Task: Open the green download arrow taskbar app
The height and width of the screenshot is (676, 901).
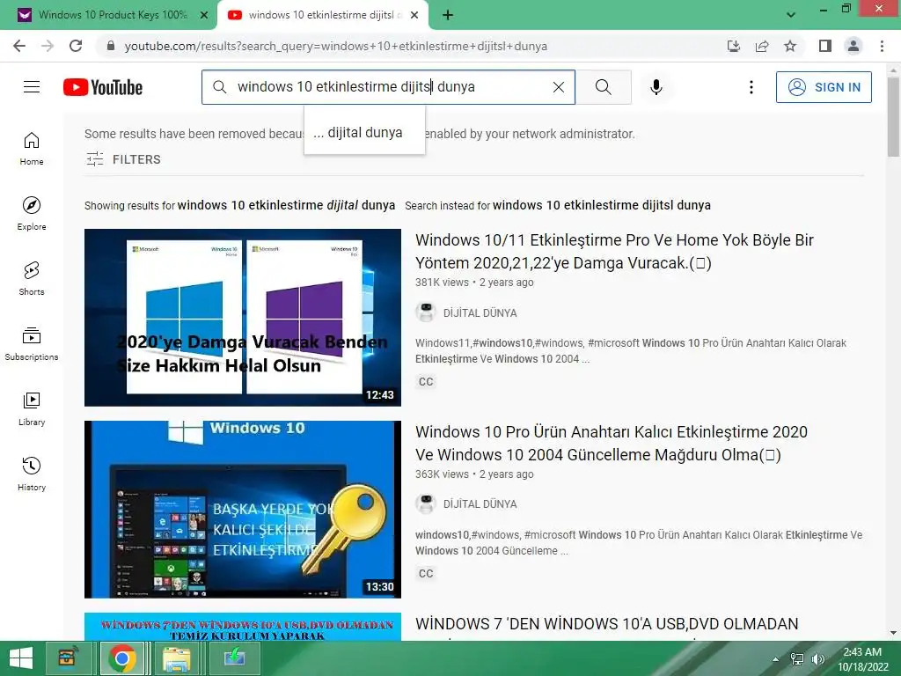Action: [x=234, y=658]
